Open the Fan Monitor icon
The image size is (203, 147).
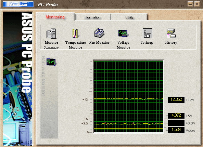pyautogui.click(x=99, y=33)
